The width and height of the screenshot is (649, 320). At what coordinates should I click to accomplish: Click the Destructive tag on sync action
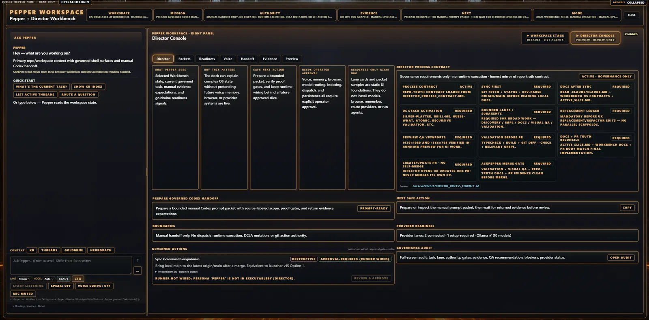[x=303, y=259]
